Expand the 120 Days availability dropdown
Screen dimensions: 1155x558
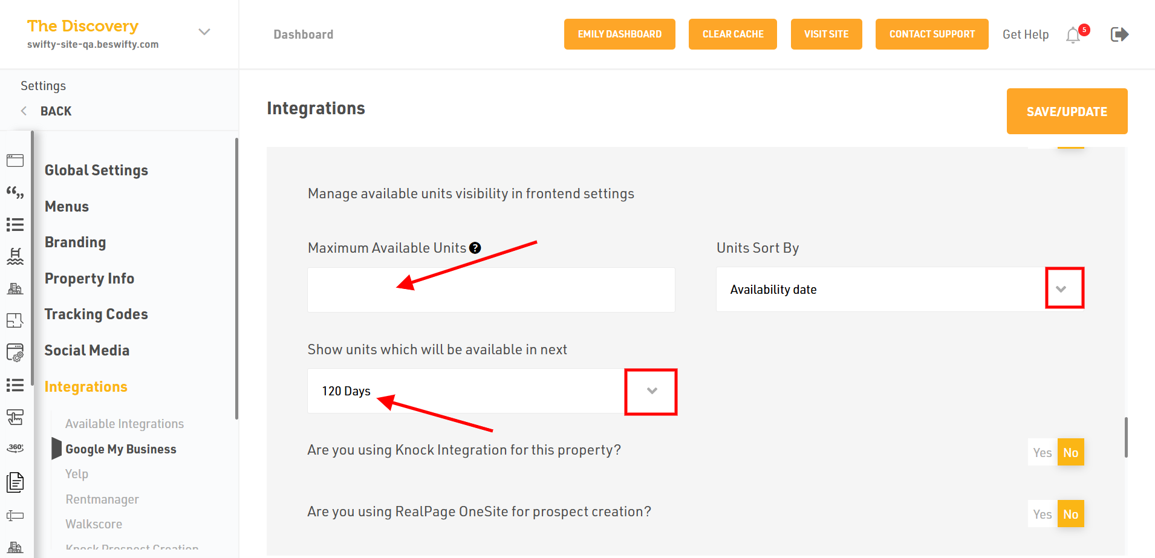[651, 391]
